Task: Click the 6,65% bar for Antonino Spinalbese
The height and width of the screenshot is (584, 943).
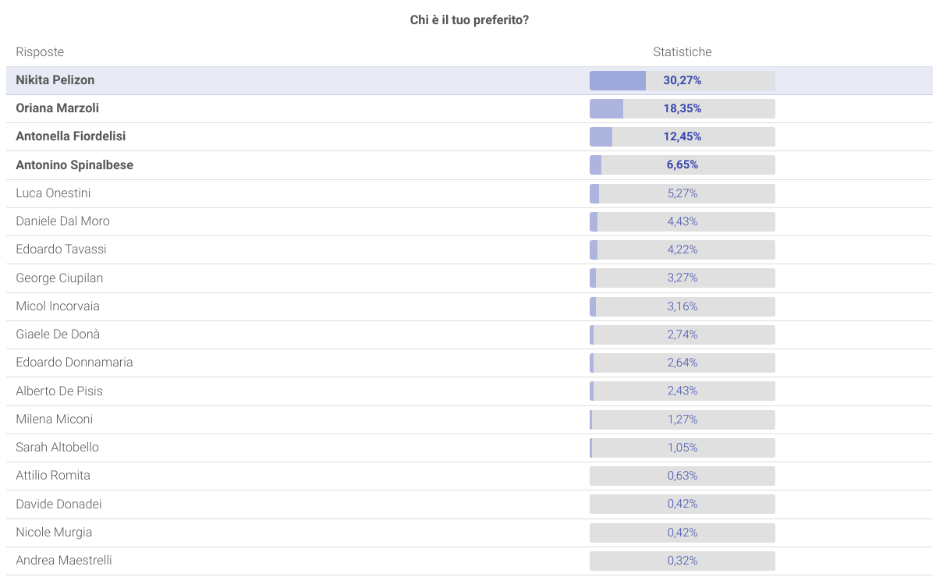Action: [x=682, y=165]
